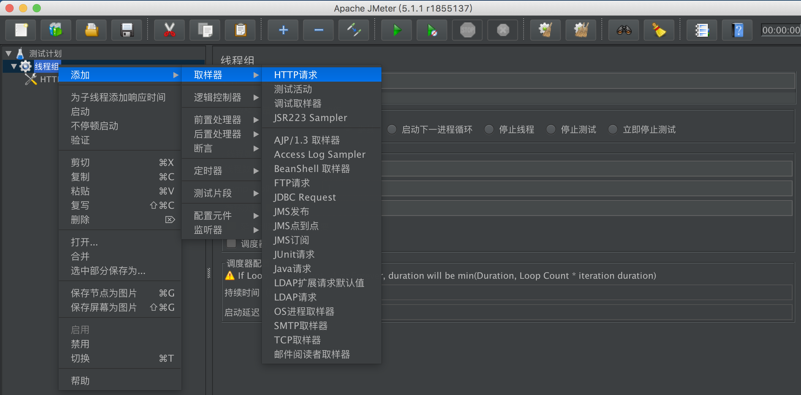Start the test with green play icon
Image resolution: width=801 pixels, height=395 pixels.
click(397, 30)
